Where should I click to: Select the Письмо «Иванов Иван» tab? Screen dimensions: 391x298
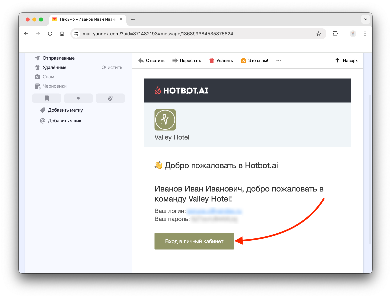[x=87, y=19]
